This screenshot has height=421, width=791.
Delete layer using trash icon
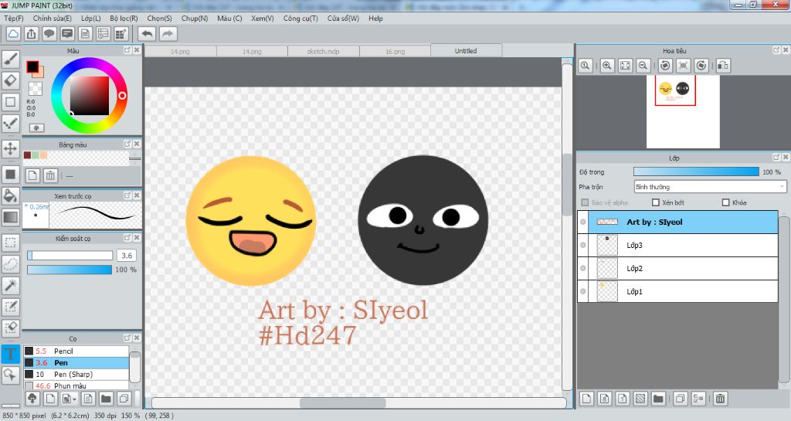(x=720, y=399)
